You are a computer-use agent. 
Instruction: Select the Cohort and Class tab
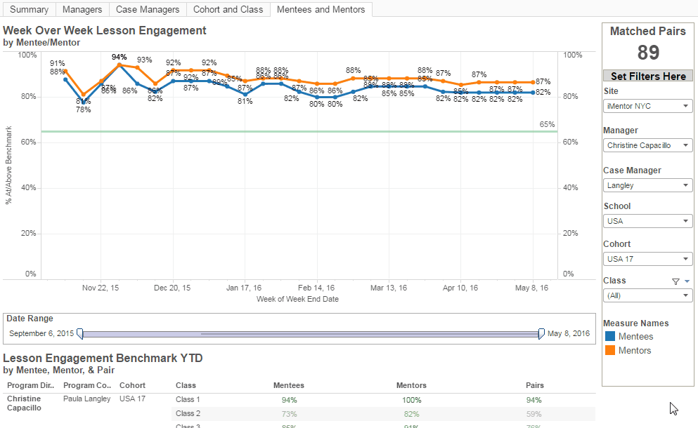[228, 9]
